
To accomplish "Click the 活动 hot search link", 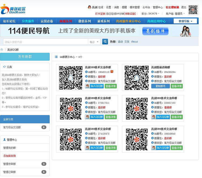I will point(120,41).
